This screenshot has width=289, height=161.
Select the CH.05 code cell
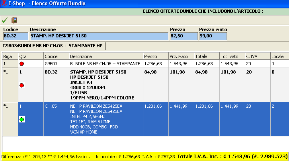56,119
